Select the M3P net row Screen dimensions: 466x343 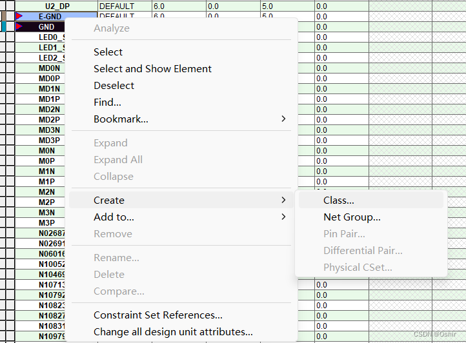(46, 222)
